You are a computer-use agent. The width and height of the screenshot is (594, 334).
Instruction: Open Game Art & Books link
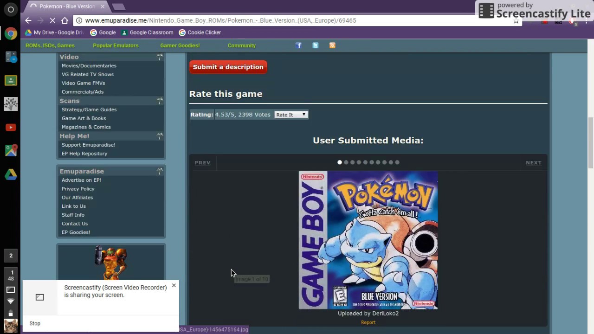84,118
